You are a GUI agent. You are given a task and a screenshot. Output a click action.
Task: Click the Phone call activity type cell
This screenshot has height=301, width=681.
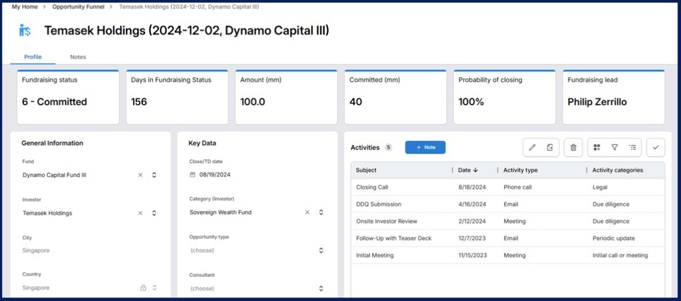pos(518,187)
